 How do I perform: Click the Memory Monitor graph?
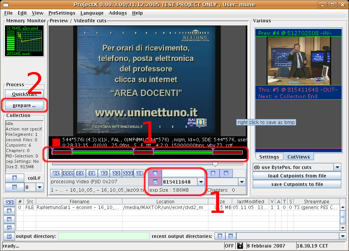(x=24, y=41)
